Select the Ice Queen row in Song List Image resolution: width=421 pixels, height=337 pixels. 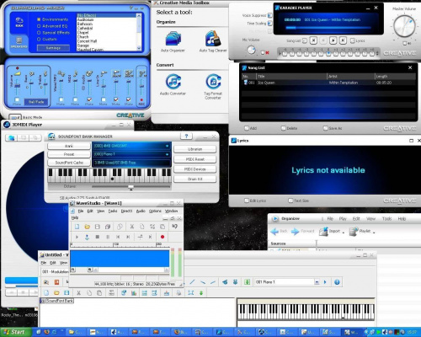pyautogui.click(x=328, y=83)
